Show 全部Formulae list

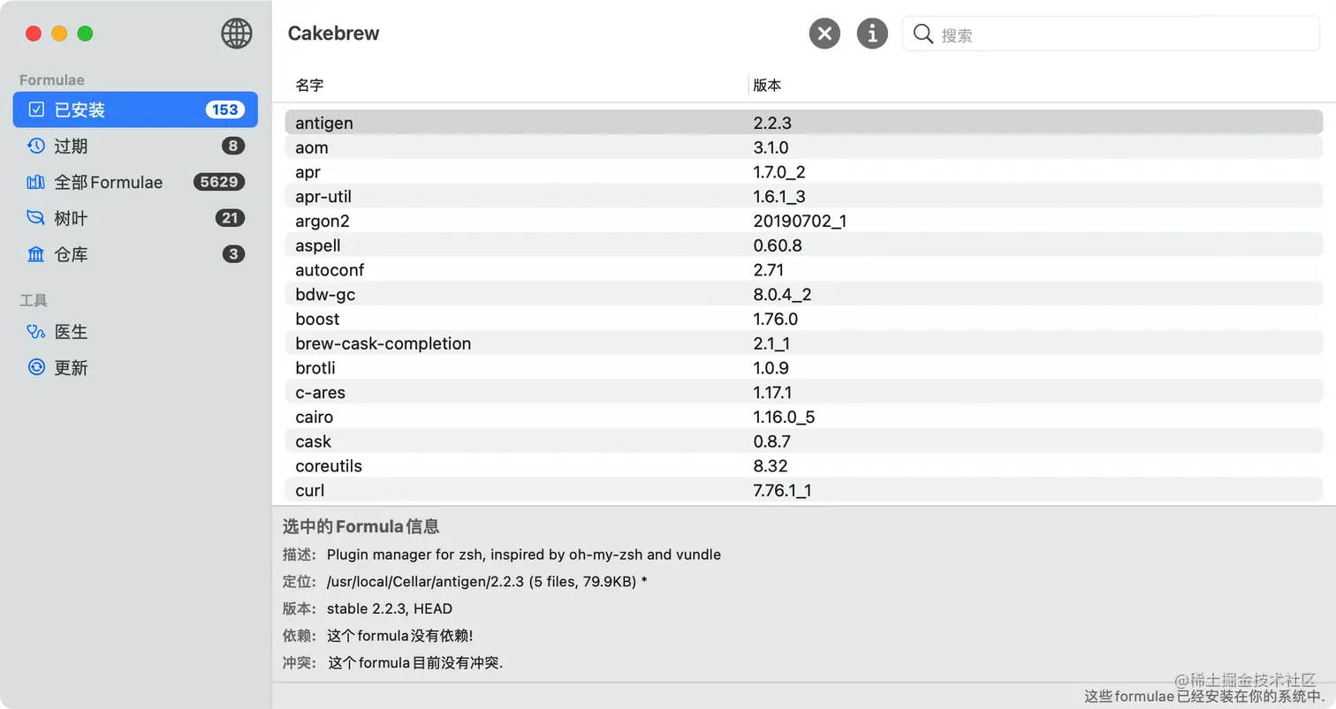(x=135, y=182)
